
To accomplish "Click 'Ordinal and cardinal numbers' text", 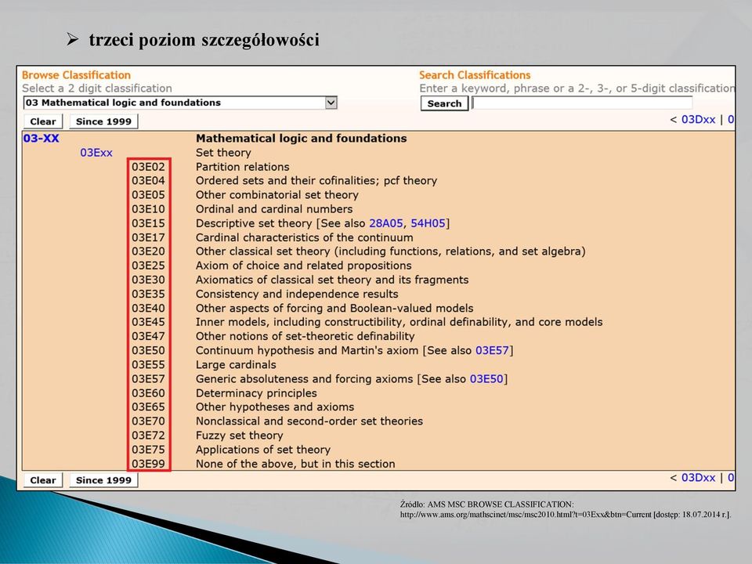I will 274,209.
